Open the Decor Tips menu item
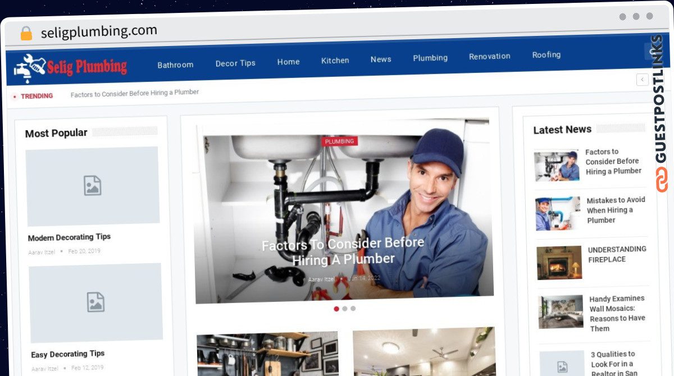This screenshot has width=674, height=376. [235, 63]
